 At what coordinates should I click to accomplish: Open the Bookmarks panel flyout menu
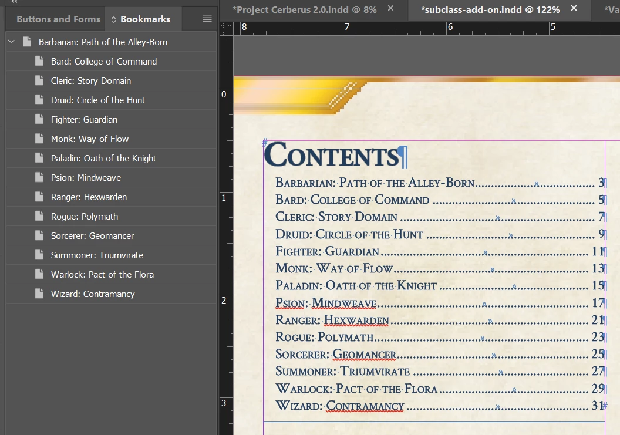[207, 19]
